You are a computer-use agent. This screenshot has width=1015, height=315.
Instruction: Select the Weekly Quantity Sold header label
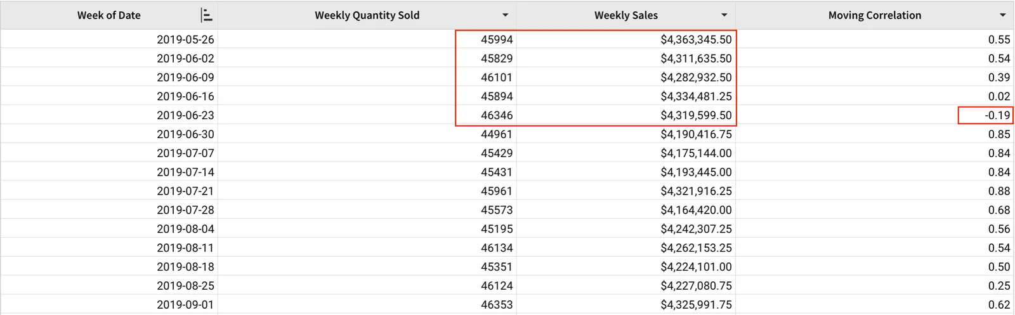coord(367,15)
